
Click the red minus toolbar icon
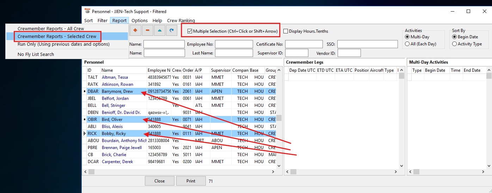pyautogui.click(x=147, y=31)
